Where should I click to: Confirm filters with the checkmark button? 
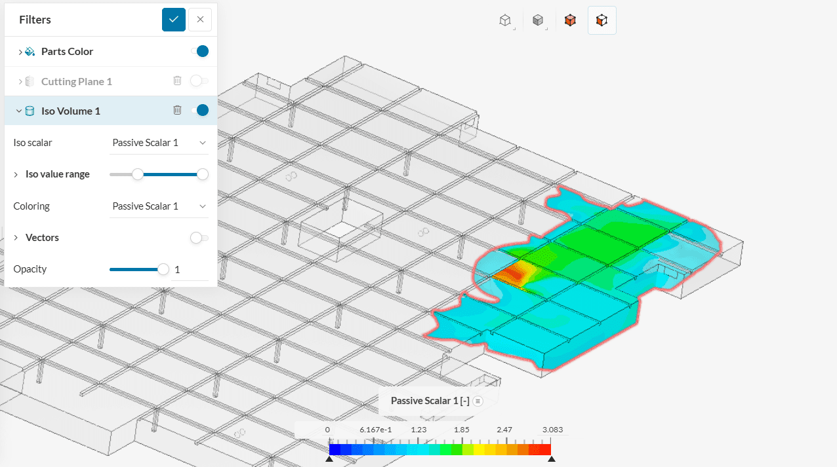[x=174, y=20]
